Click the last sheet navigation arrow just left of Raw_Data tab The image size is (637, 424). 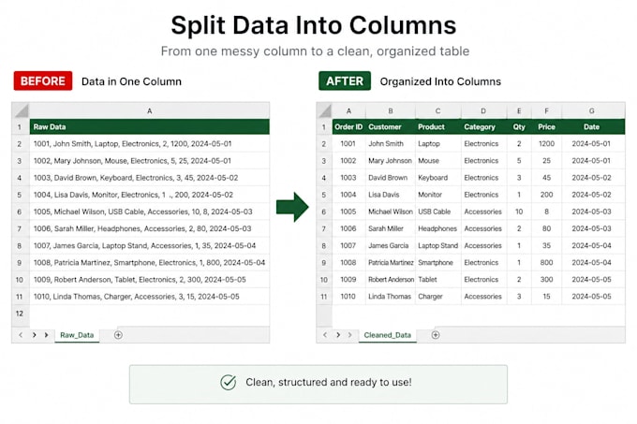point(46,335)
